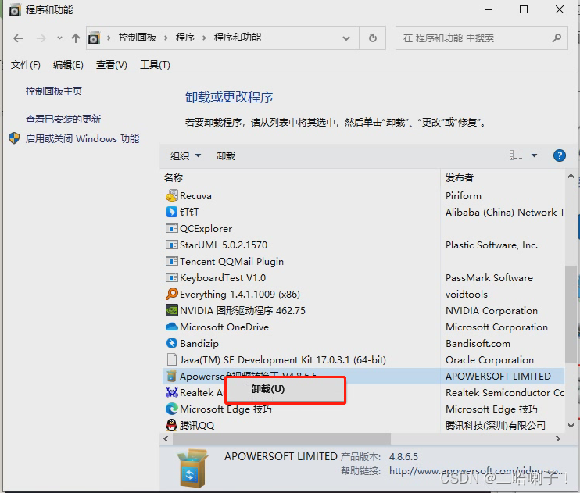Click the 程序 breadcrumb
The image size is (580, 493).
(x=185, y=38)
